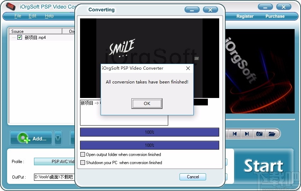Open the Profile combo box showing PSP AVC

coord(55,162)
